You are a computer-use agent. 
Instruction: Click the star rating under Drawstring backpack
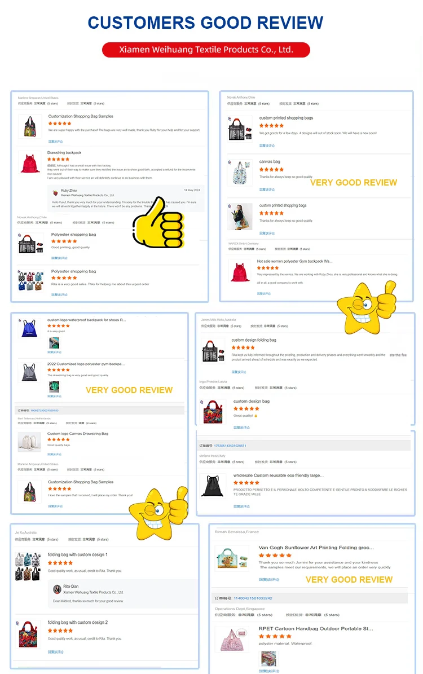click(x=59, y=160)
